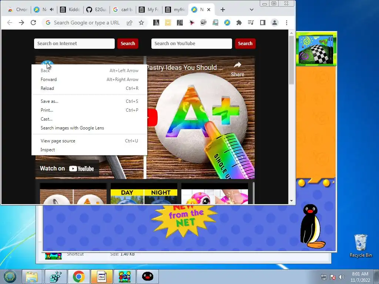Bookmark this page with the star icon

pos(141,23)
